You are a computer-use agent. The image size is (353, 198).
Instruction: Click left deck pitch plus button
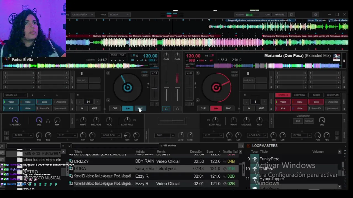[x=157, y=104]
